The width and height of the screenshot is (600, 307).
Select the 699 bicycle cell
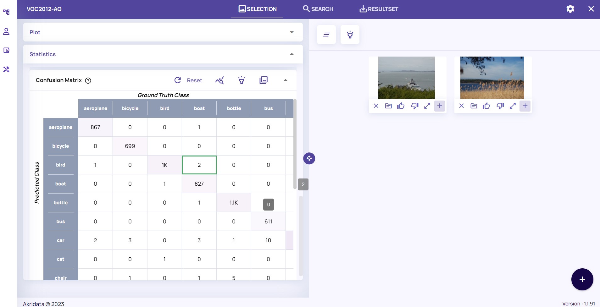click(x=130, y=146)
